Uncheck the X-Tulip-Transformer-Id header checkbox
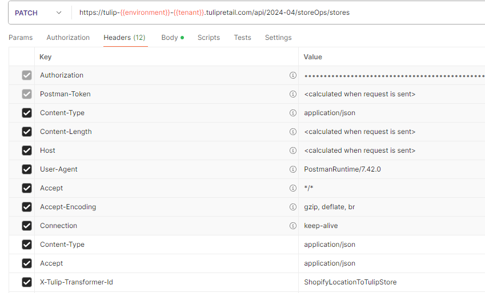485x293 pixels. (27, 282)
